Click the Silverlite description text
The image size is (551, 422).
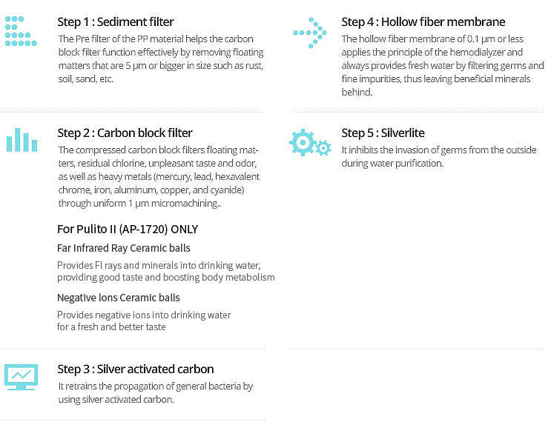[438, 156]
